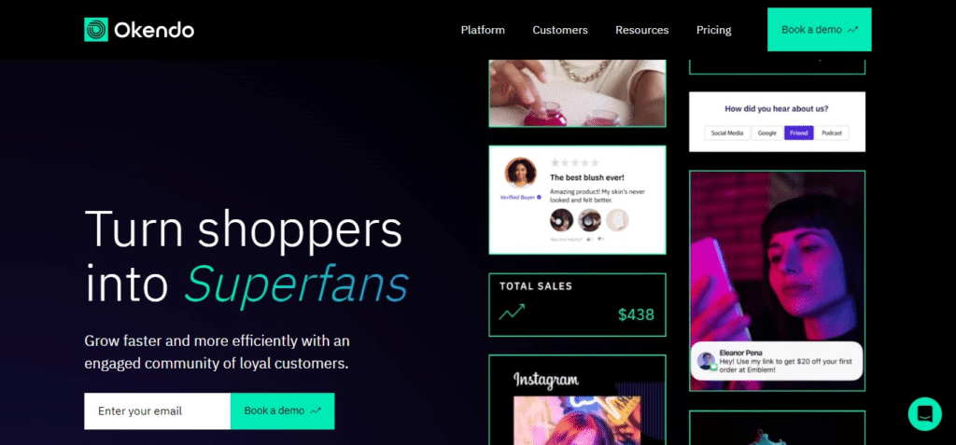Open the Resources menu
This screenshot has width=956, height=445.
point(642,30)
